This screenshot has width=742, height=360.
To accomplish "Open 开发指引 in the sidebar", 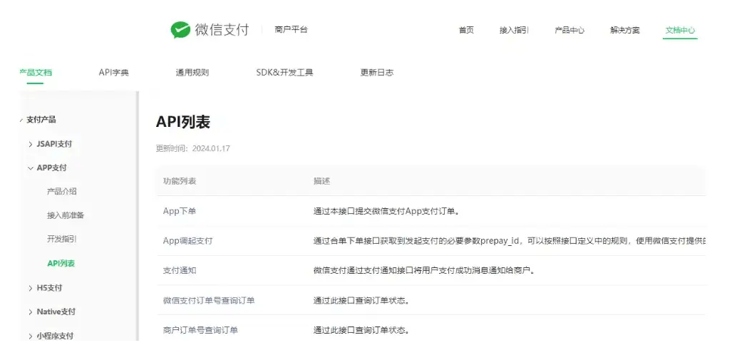I will pyautogui.click(x=61, y=240).
